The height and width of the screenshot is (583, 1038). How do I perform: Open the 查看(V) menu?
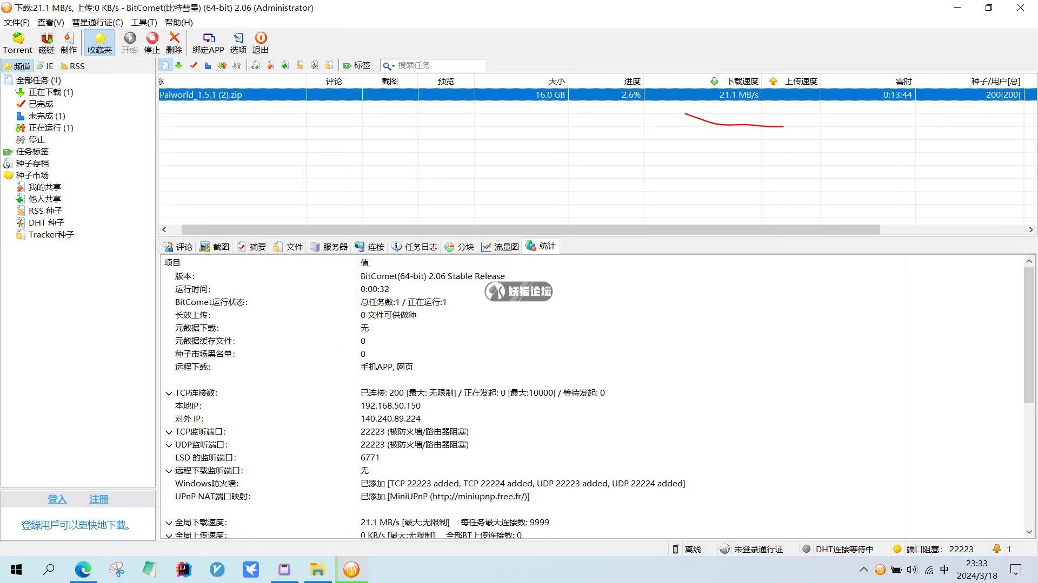coord(50,22)
